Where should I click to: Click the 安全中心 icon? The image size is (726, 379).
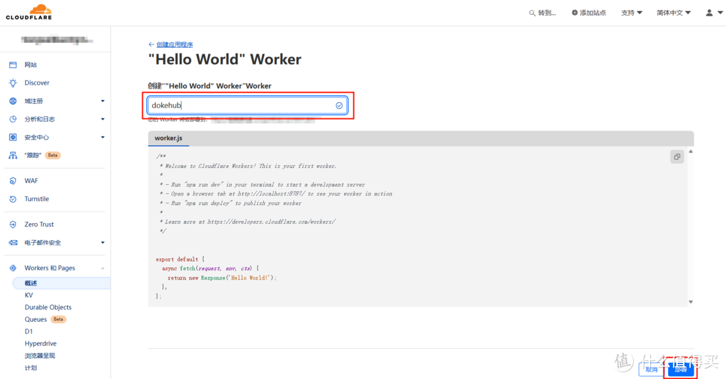click(x=13, y=137)
